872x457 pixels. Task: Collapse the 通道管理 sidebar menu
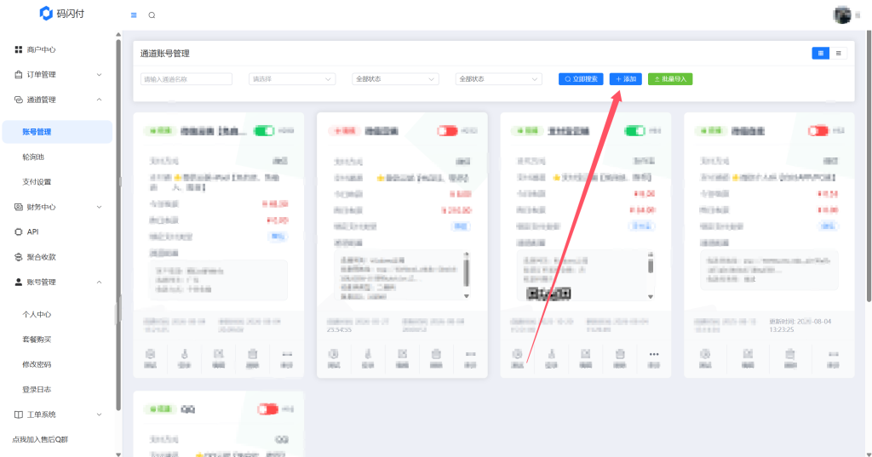(58, 100)
